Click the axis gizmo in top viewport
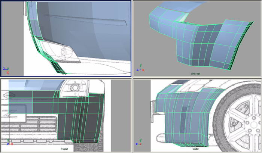Image resolution: width=262 pixels, height=153 pixels. (6, 69)
